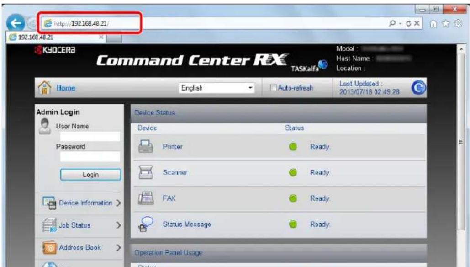This screenshot has width=470, height=267.
Task: Refresh the page from the address bar
Action: coord(408,23)
